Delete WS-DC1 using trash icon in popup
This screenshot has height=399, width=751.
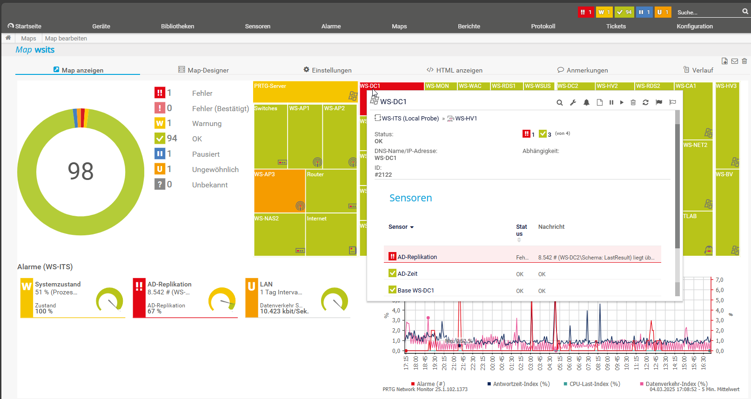(x=633, y=102)
